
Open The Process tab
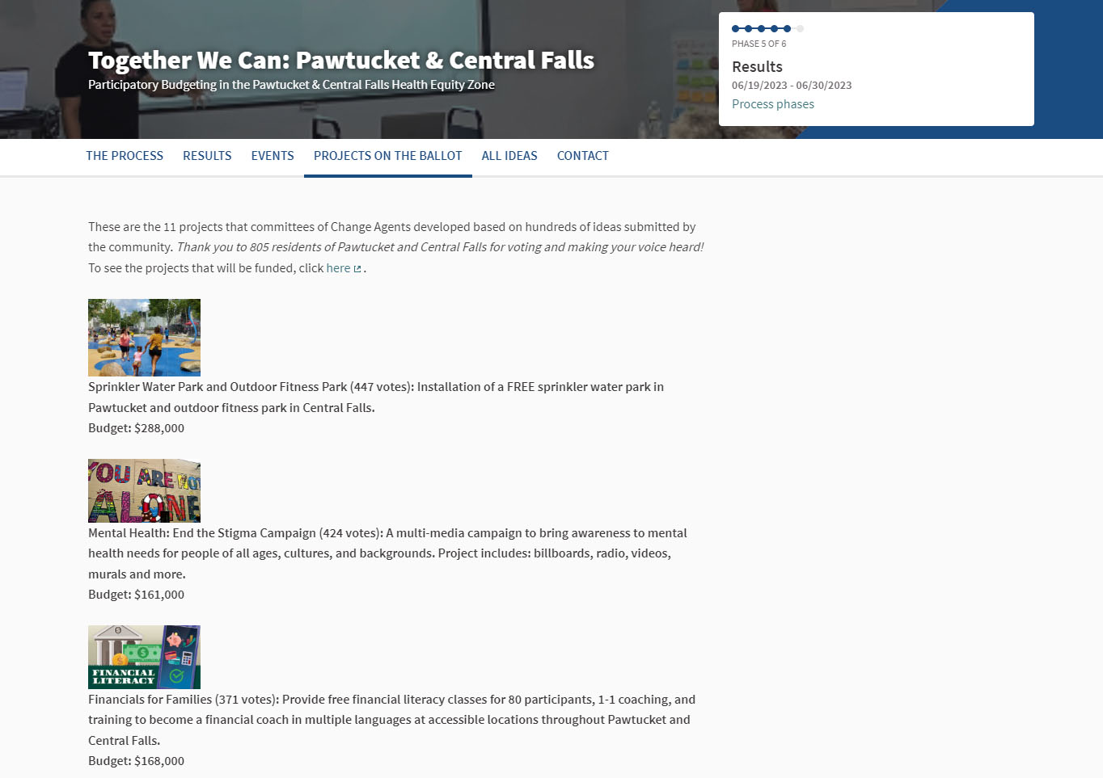125,156
